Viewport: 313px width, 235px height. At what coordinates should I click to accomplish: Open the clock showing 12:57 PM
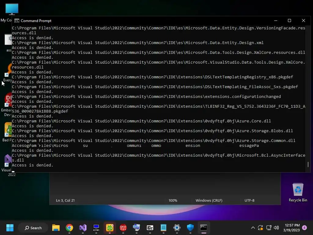[291, 228]
